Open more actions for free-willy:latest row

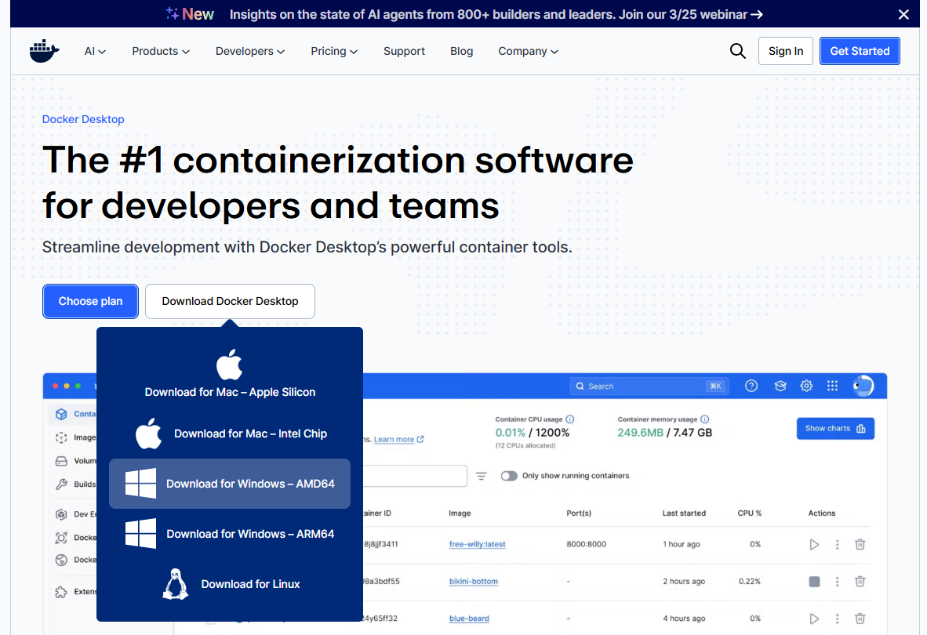(x=837, y=545)
